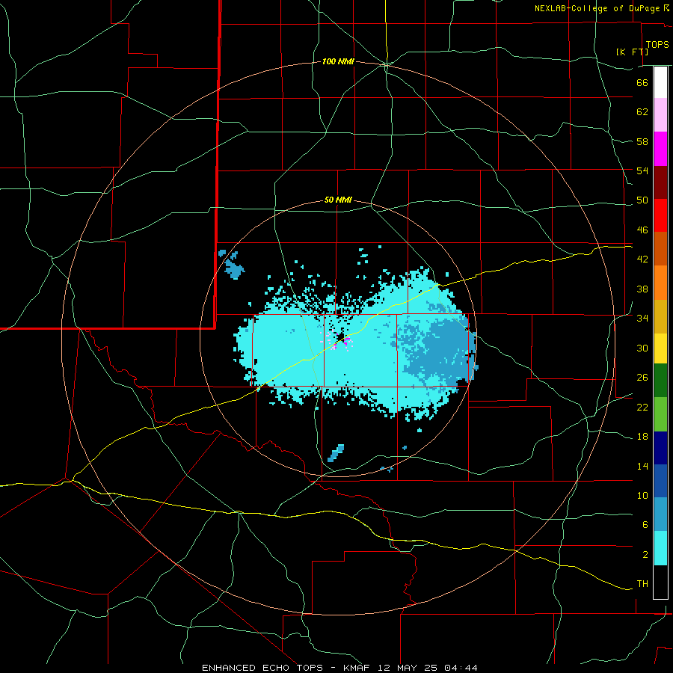Viewport: 673px width, 673px height.
Task: Click the legend value 14
Action: tap(642, 466)
